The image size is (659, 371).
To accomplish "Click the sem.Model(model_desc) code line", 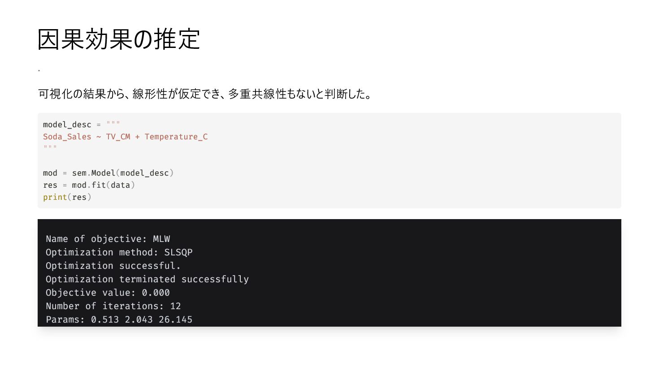I will (108, 173).
